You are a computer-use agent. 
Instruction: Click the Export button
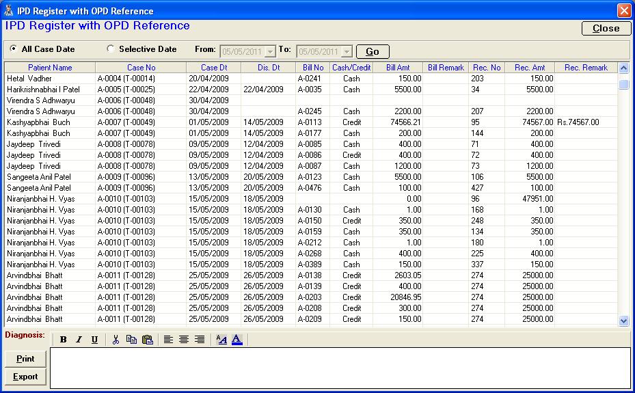click(25, 377)
